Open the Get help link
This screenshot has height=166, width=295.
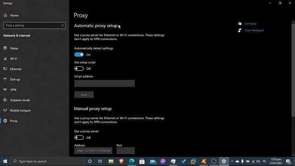tap(250, 24)
